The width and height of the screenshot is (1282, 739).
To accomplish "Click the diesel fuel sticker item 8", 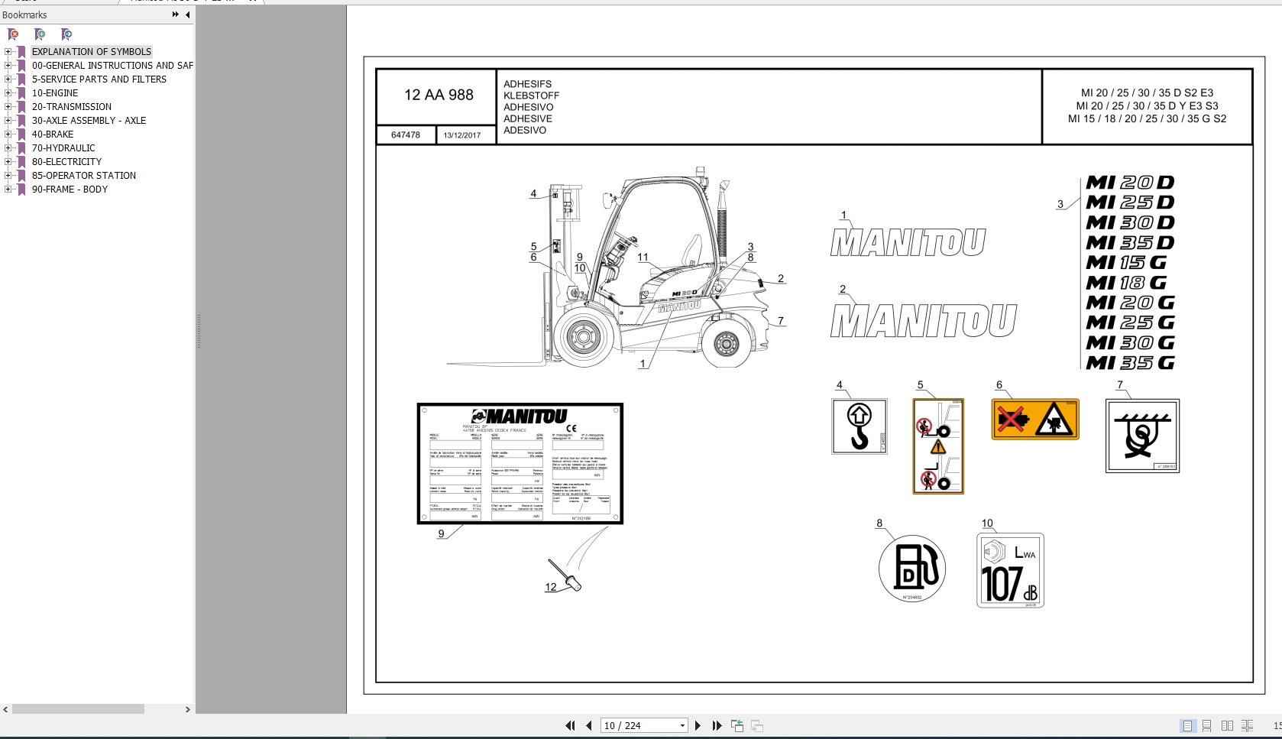I will pyautogui.click(x=912, y=569).
